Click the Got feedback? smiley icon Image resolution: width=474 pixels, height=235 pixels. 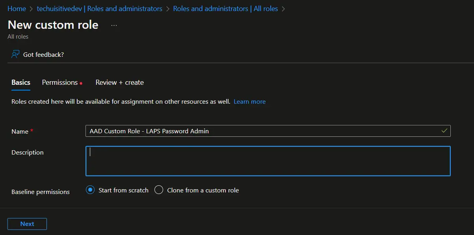(x=15, y=54)
